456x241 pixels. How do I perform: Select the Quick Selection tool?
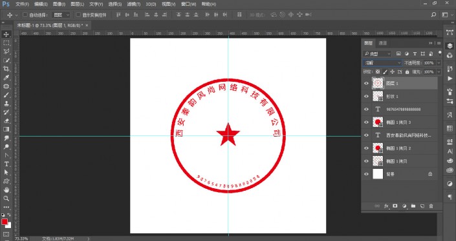(6, 61)
